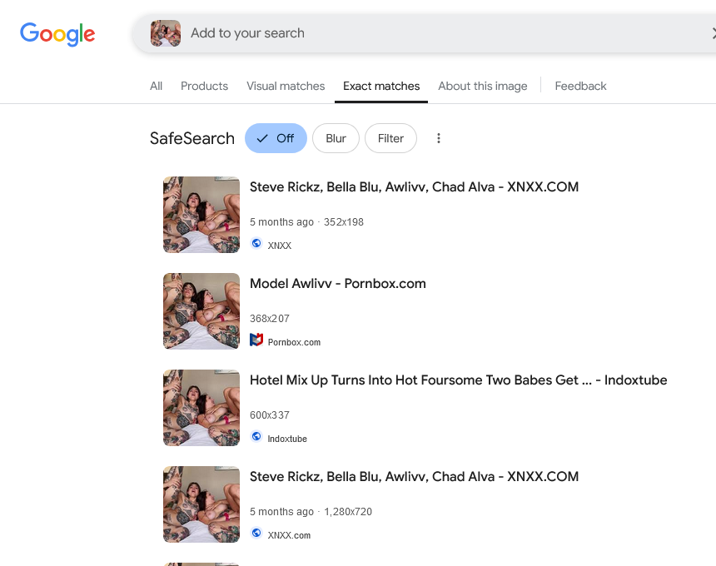Switch to the Products tab
This screenshot has height=566, width=716.
(204, 86)
